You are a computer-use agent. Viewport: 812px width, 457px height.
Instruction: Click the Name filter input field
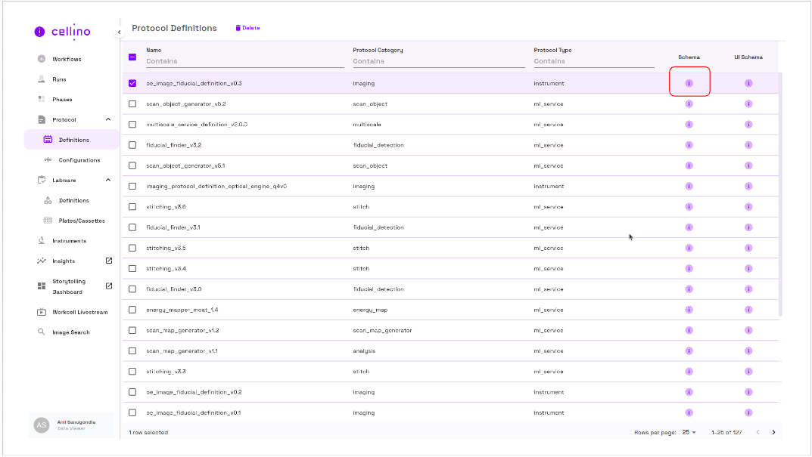(245, 61)
